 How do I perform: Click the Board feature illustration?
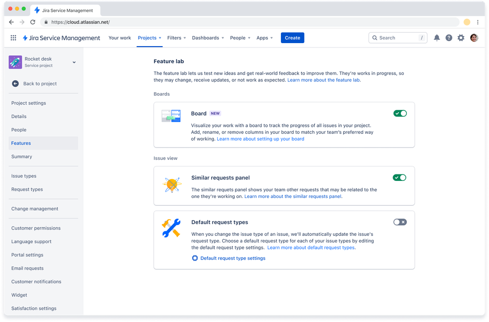(171, 116)
